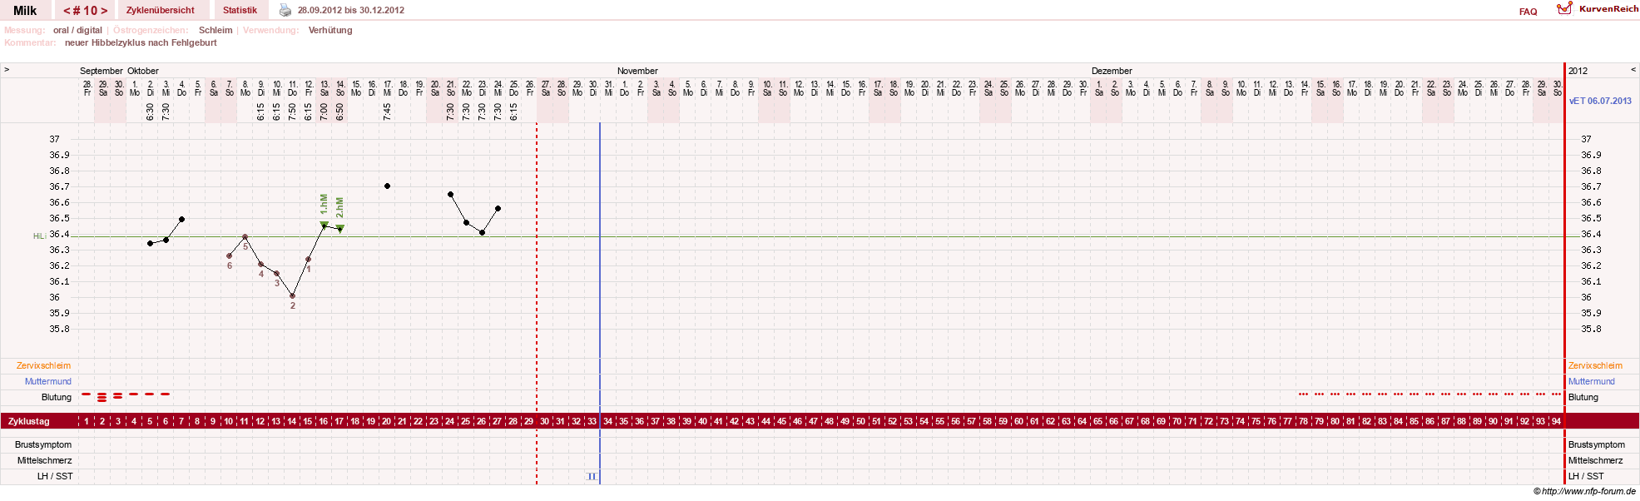Go to next cycle with the right arrow beside #10

[104, 11]
